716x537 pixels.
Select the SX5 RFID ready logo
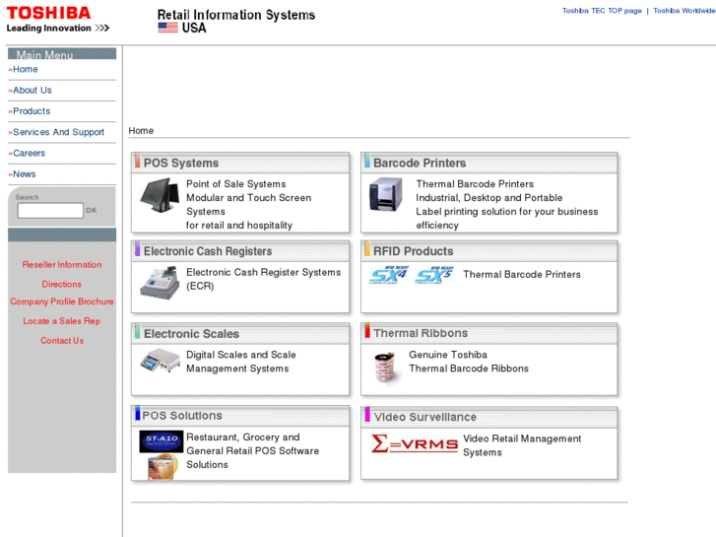434,275
